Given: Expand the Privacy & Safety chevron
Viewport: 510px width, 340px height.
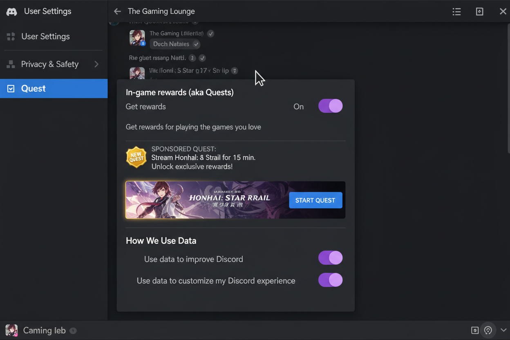Looking at the screenshot, I should 96,64.
